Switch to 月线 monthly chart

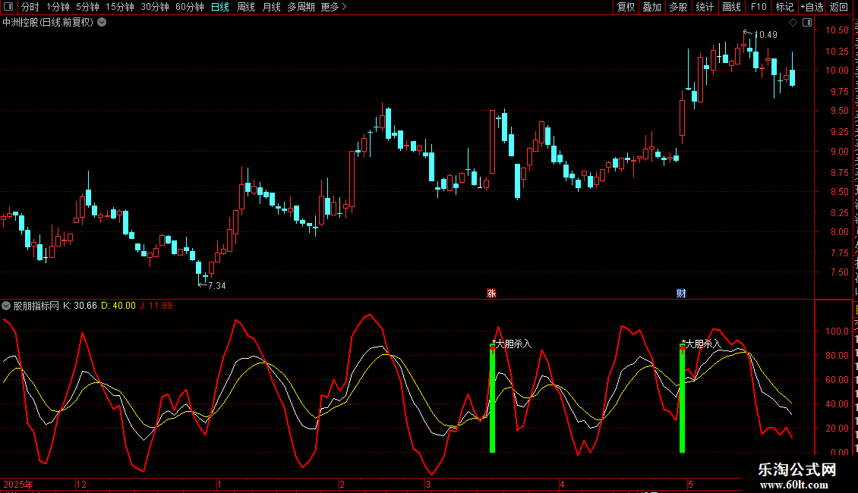click(271, 7)
